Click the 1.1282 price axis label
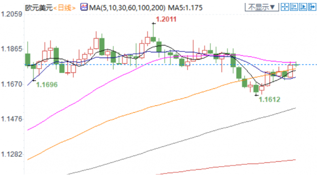Viewport: 317px width, 178px height. click(11, 154)
